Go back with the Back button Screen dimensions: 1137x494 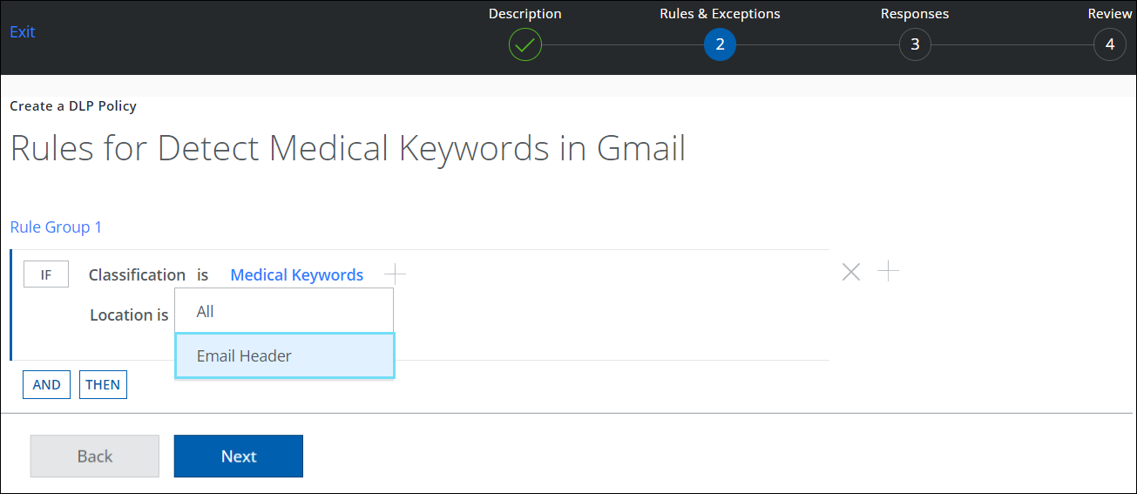[x=95, y=456]
